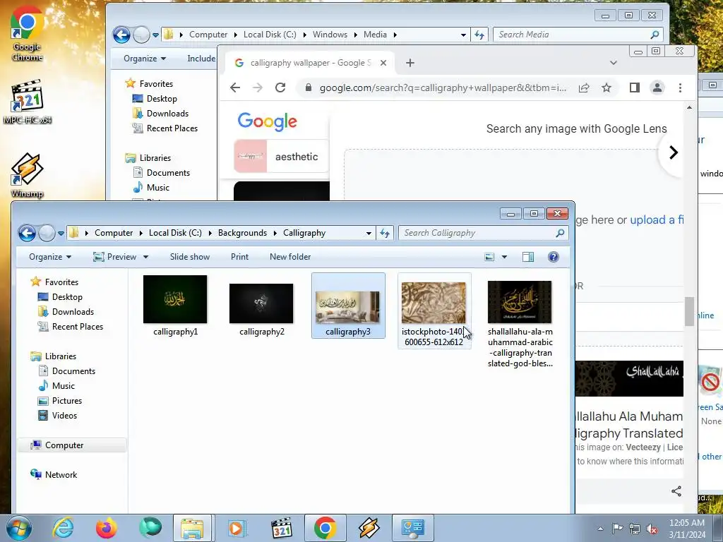723x542 pixels.
Task: Click the upload a file link
Action: coord(657,220)
